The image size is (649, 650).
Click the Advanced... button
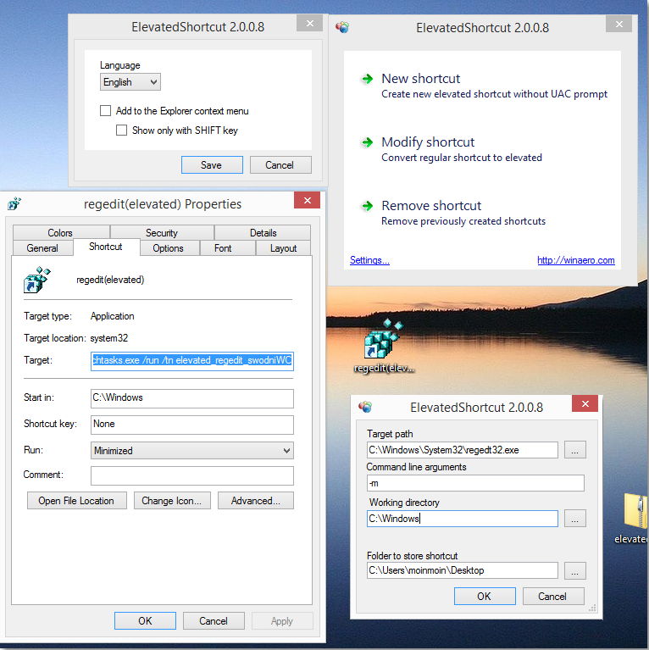pyautogui.click(x=256, y=501)
